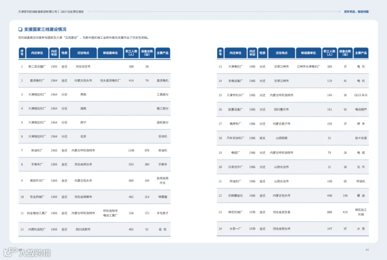Click the value 380 in row 1
Viewport: 387px width, 260px height.
pos(131,67)
